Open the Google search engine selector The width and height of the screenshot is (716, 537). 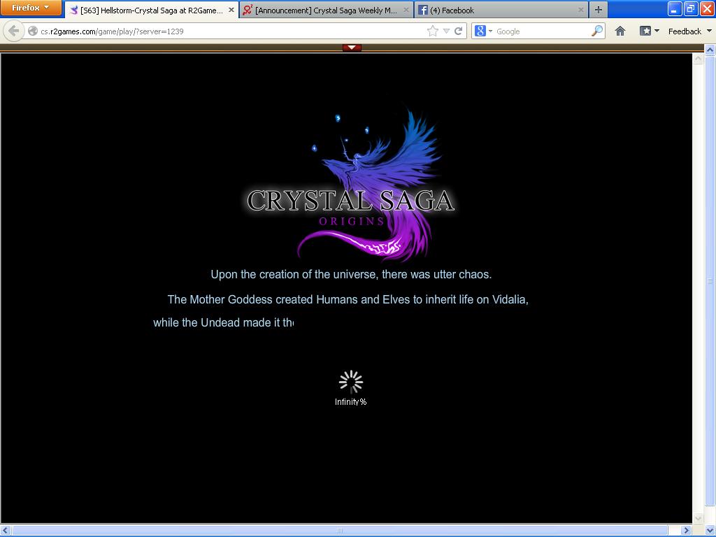482,31
